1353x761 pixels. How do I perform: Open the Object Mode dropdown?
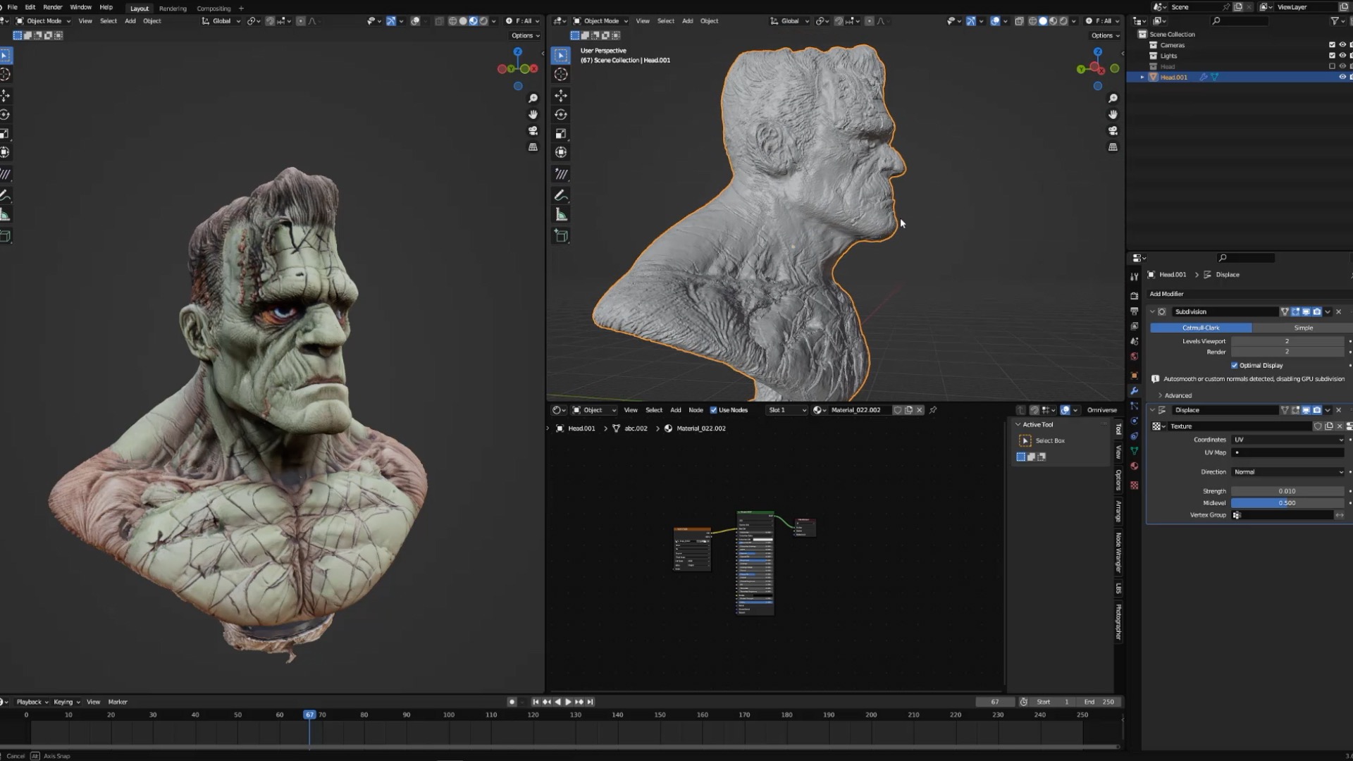[44, 20]
